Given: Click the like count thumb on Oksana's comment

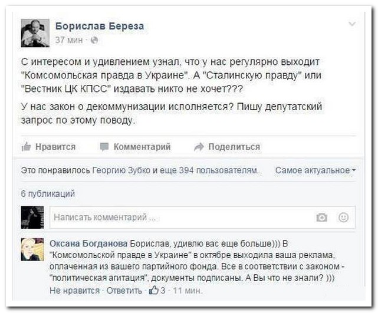Looking at the screenshot, I should pos(155,290).
